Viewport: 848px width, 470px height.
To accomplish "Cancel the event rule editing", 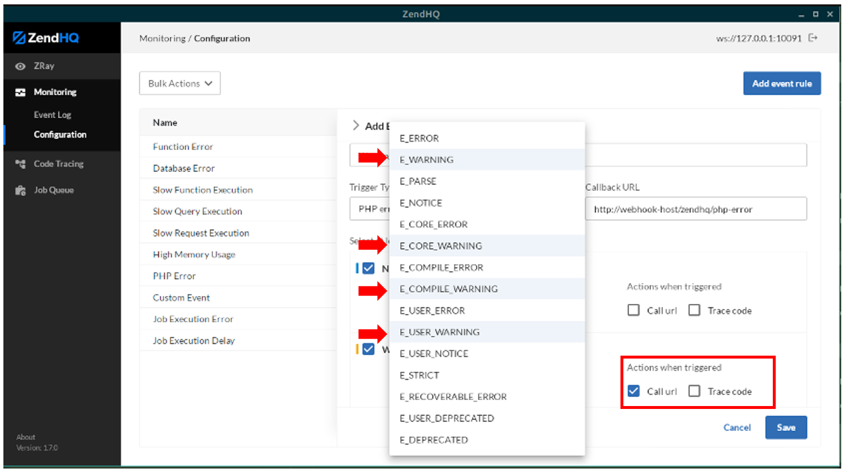I will point(737,427).
